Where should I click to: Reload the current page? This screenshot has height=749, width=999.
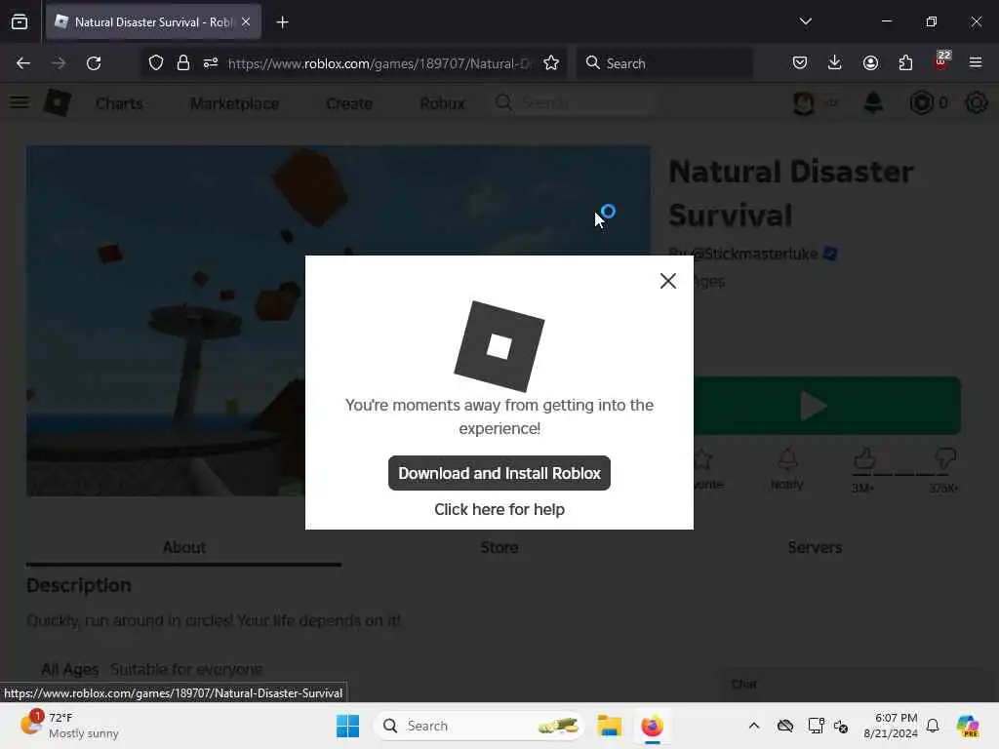tap(94, 63)
